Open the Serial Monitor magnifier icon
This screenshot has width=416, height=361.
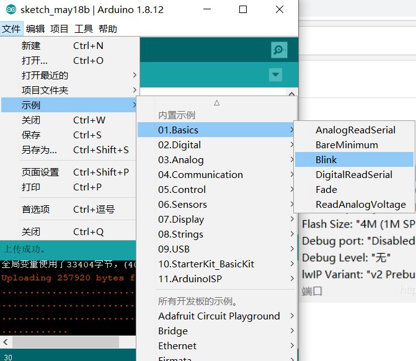point(279,50)
